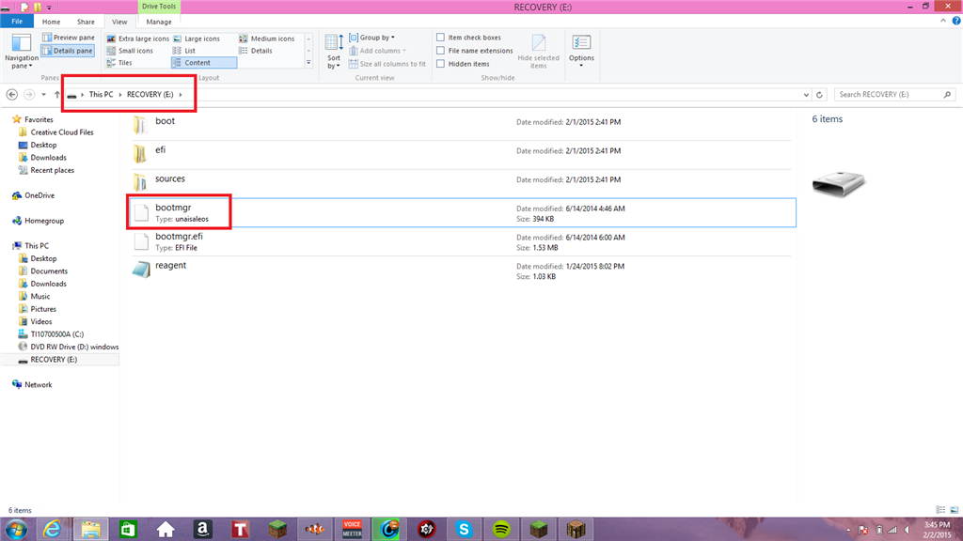Click This PC in address bar
This screenshot has width=963, height=541.
[101, 95]
